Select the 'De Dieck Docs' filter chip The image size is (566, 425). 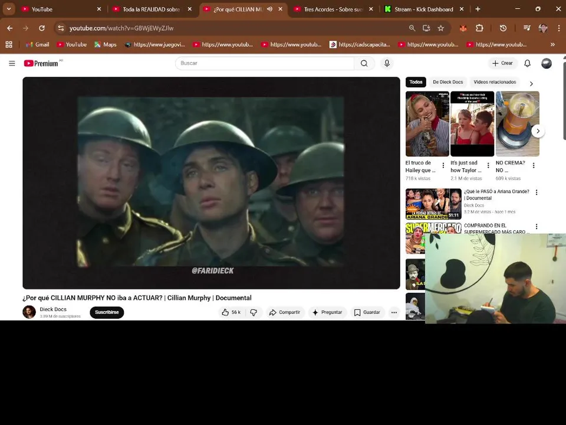pyautogui.click(x=448, y=82)
